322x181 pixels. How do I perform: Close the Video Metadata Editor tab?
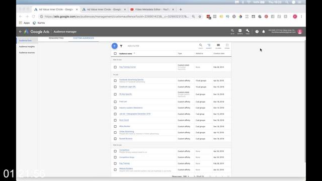[x=173, y=10]
